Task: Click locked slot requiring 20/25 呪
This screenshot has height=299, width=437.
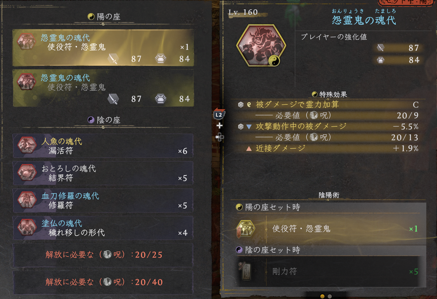Action: coord(103,255)
